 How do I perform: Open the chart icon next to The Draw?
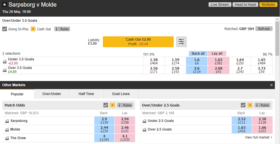[x=7, y=138]
